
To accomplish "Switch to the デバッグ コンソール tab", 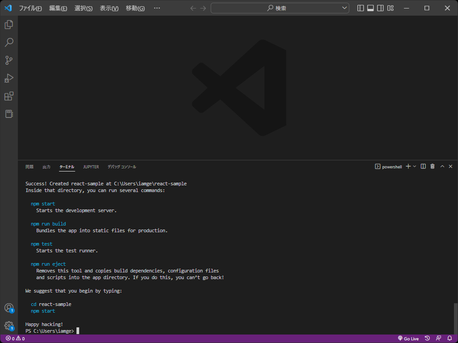I will pyautogui.click(x=122, y=167).
